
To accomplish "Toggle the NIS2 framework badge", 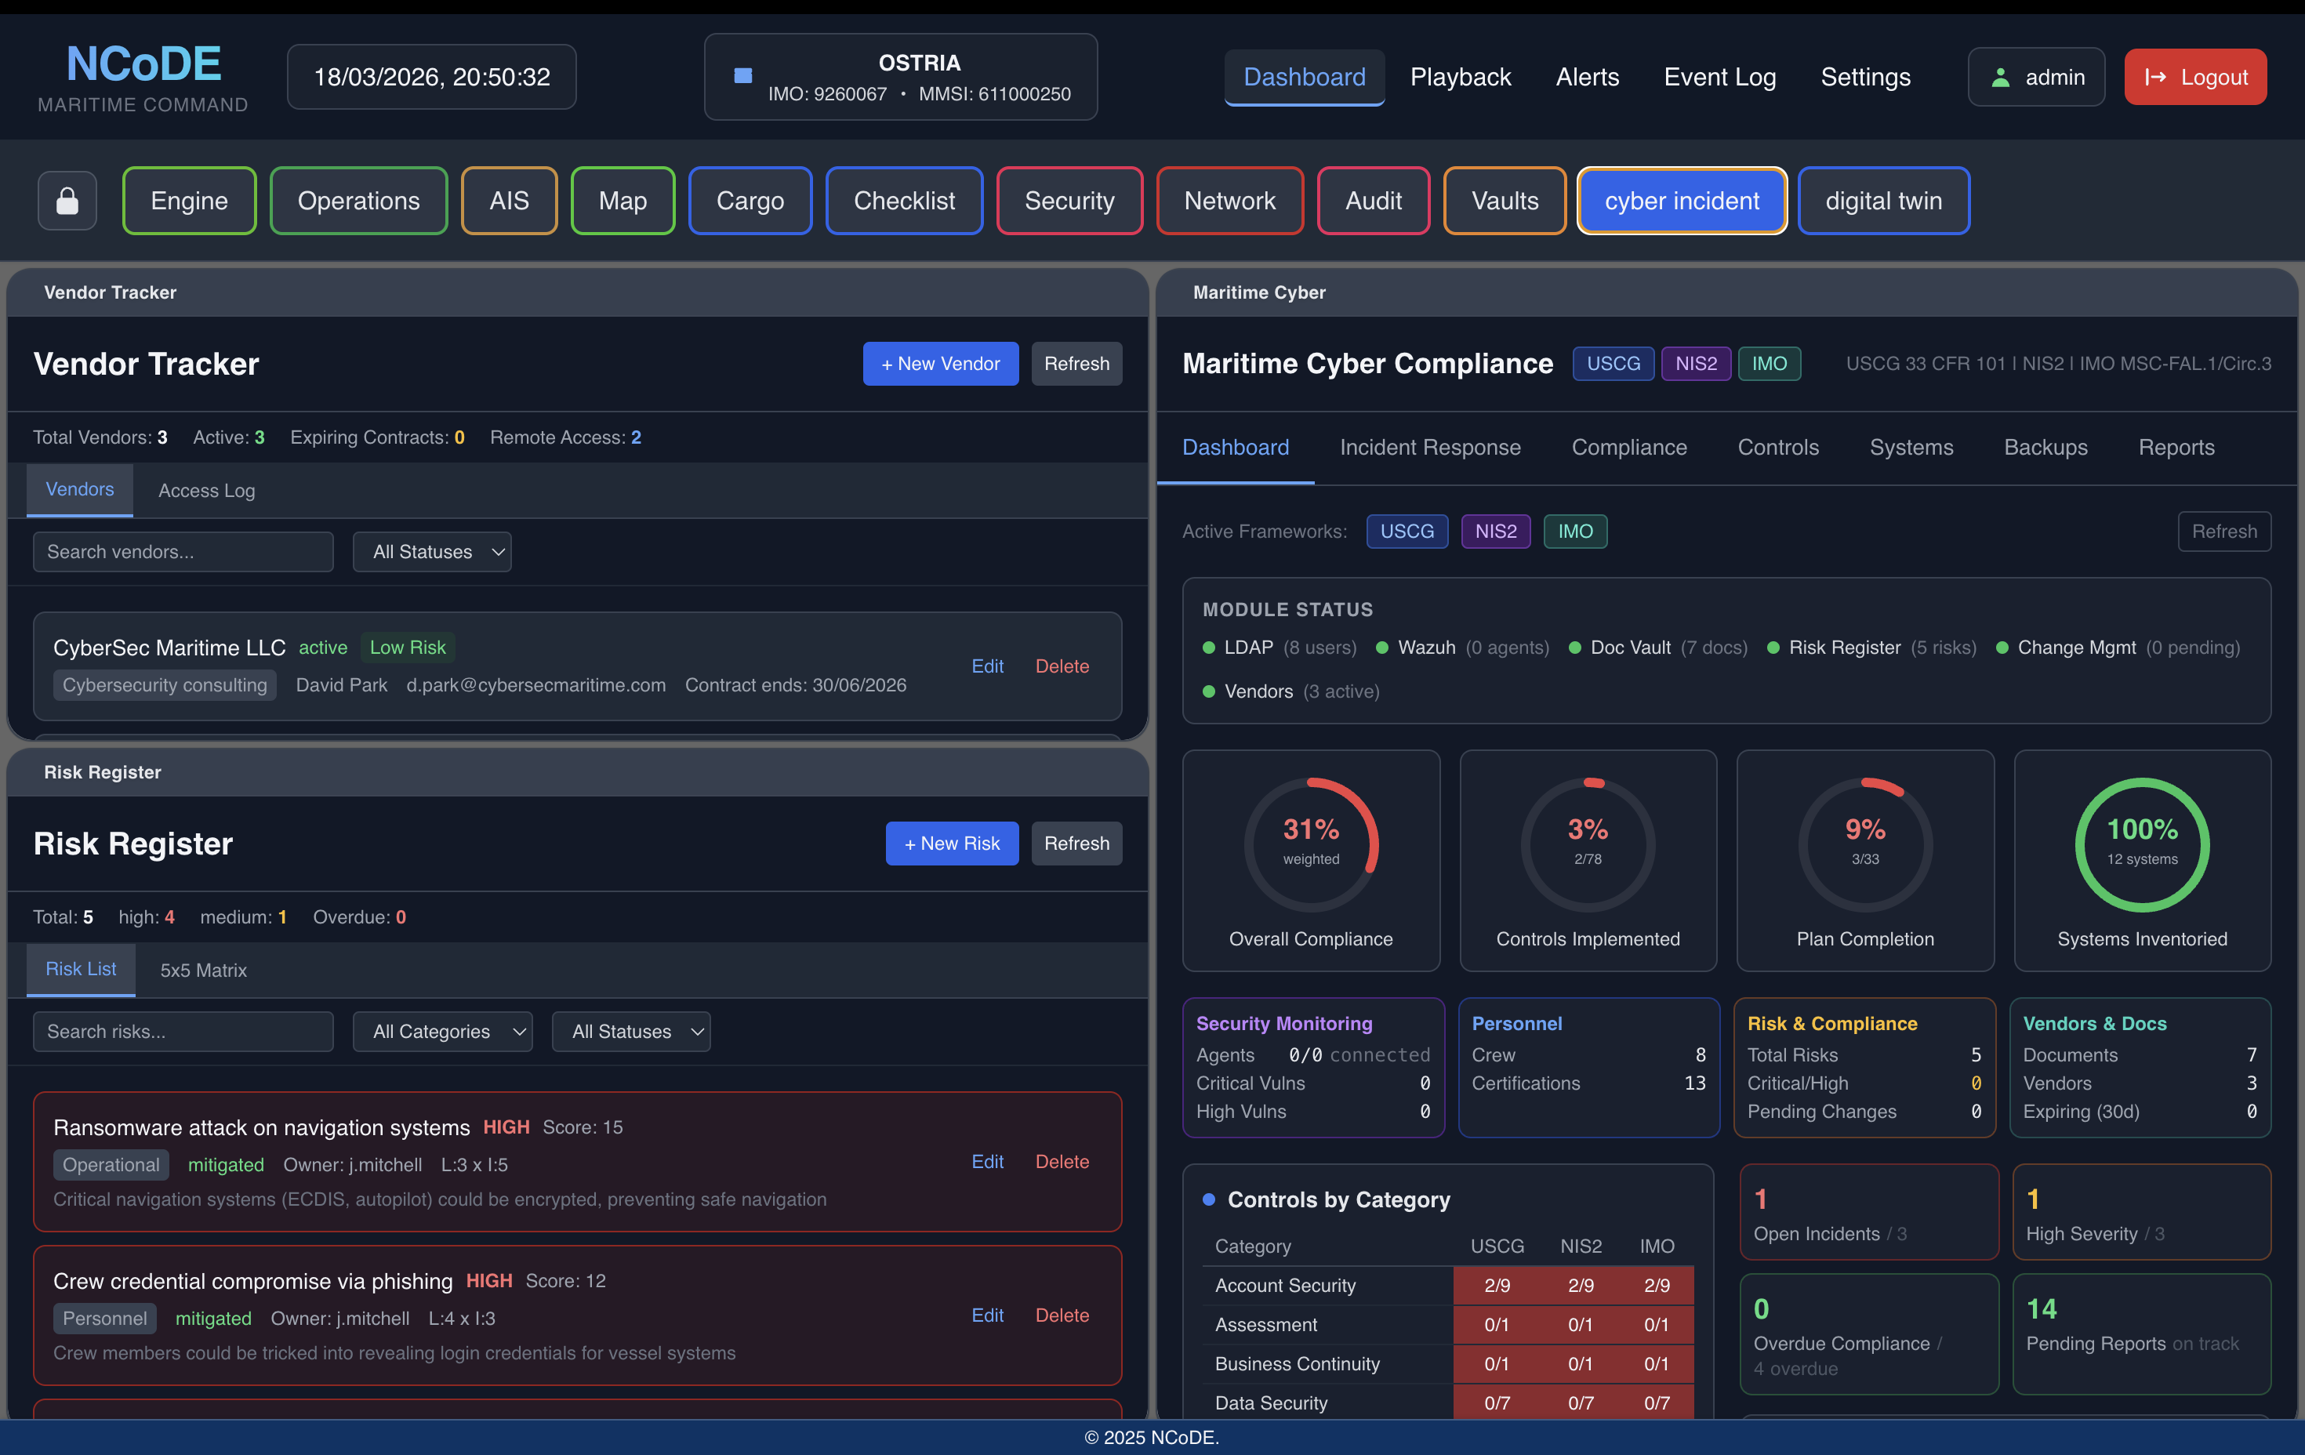I will pyautogui.click(x=1495, y=532).
